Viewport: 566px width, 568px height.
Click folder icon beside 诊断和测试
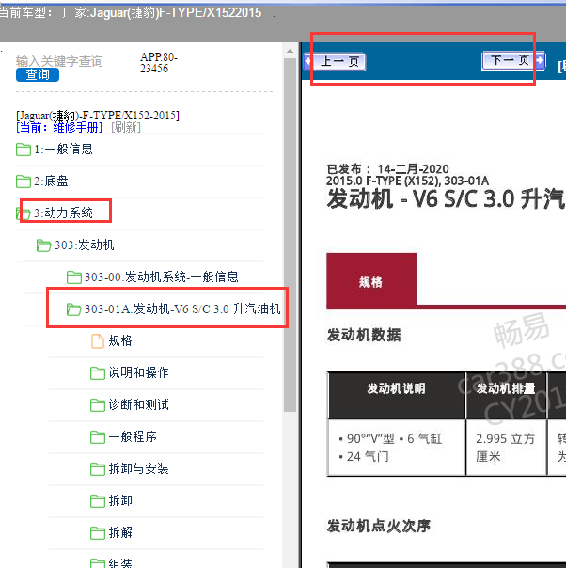98,405
